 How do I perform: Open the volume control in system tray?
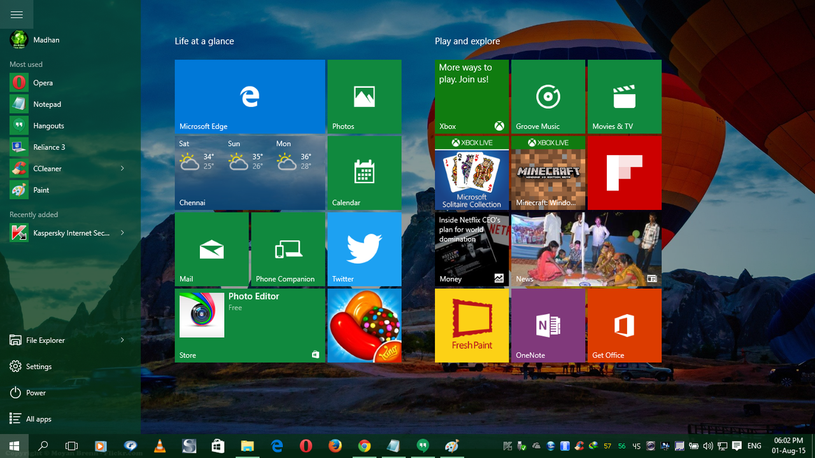(x=708, y=446)
